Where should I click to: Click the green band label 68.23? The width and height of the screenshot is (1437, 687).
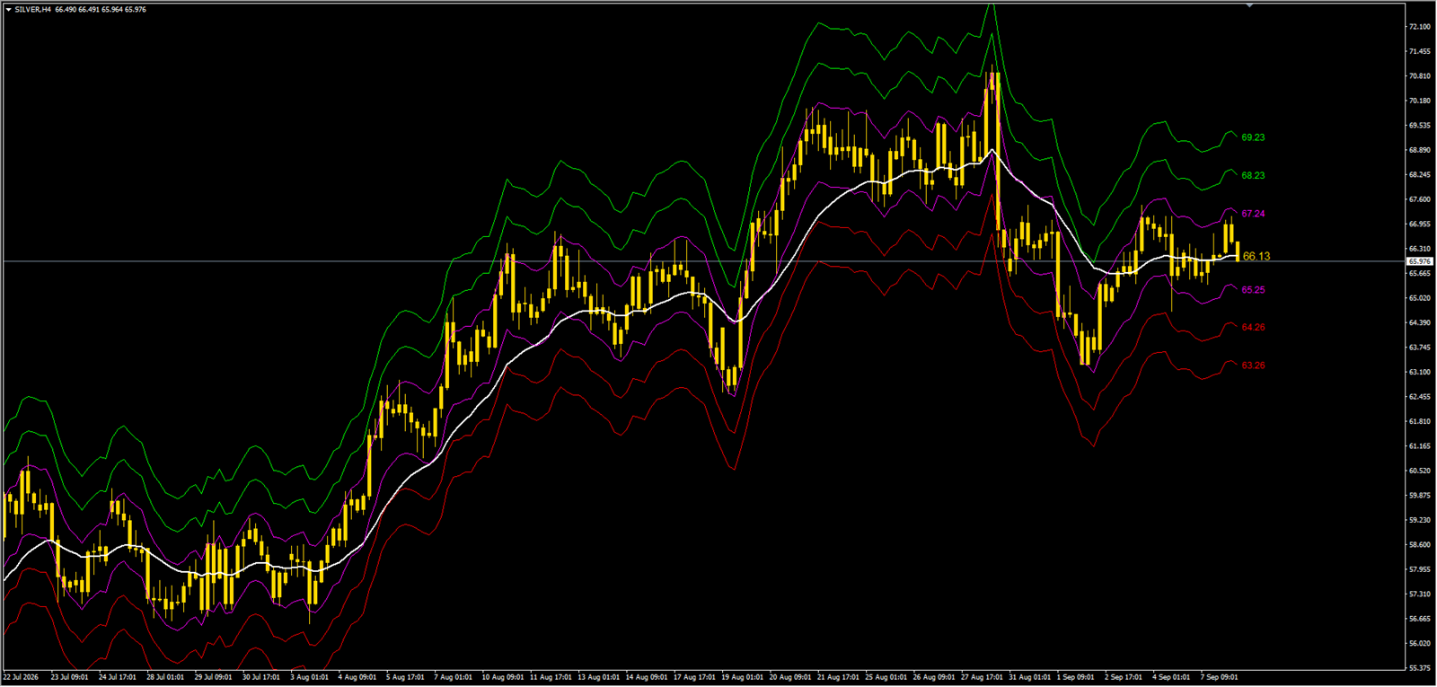tap(1253, 176)
